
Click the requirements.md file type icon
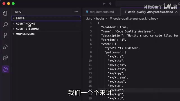(87, 12)
